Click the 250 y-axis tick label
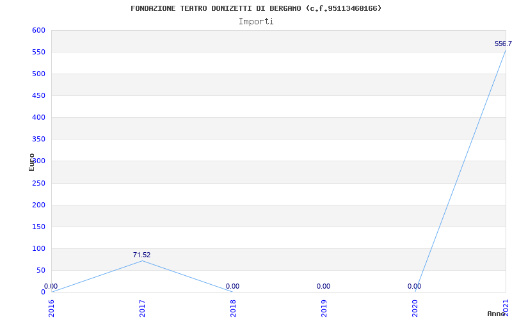This screenshot has width=512, height=320. (38, 183)
